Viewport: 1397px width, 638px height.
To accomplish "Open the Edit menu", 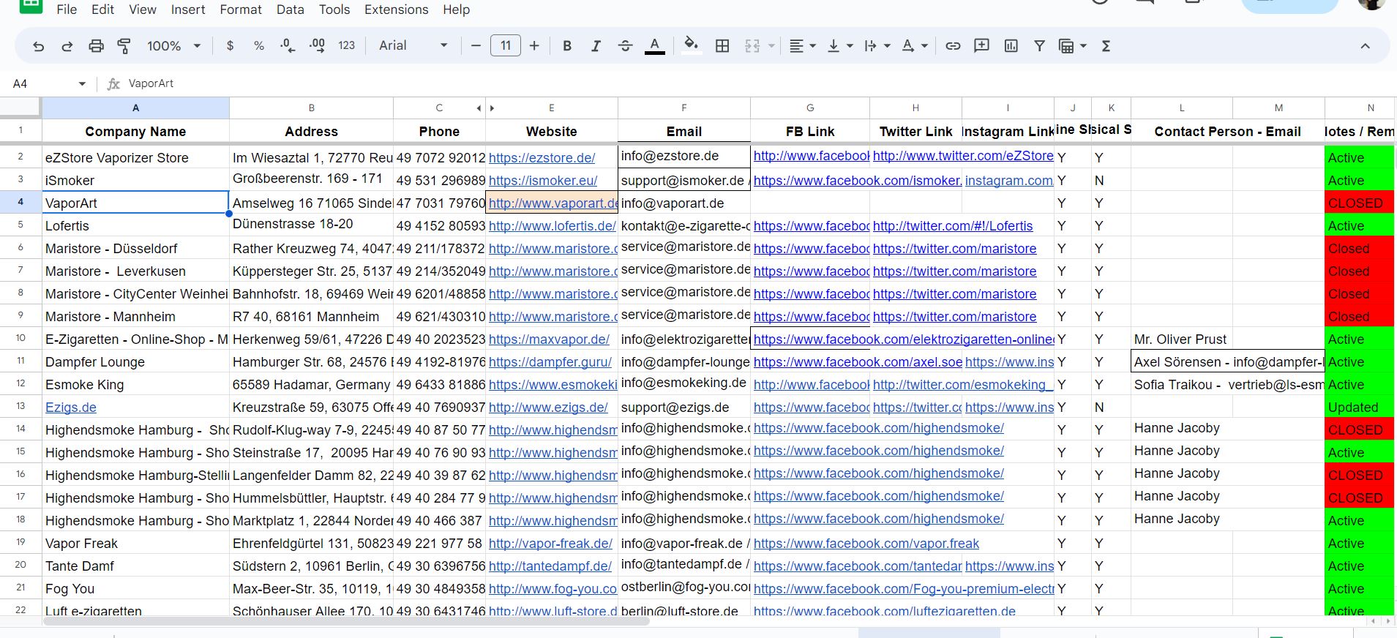I will coord(102,10).
